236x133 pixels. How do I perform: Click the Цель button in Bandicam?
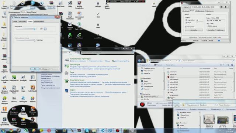[x=186, y=7]
